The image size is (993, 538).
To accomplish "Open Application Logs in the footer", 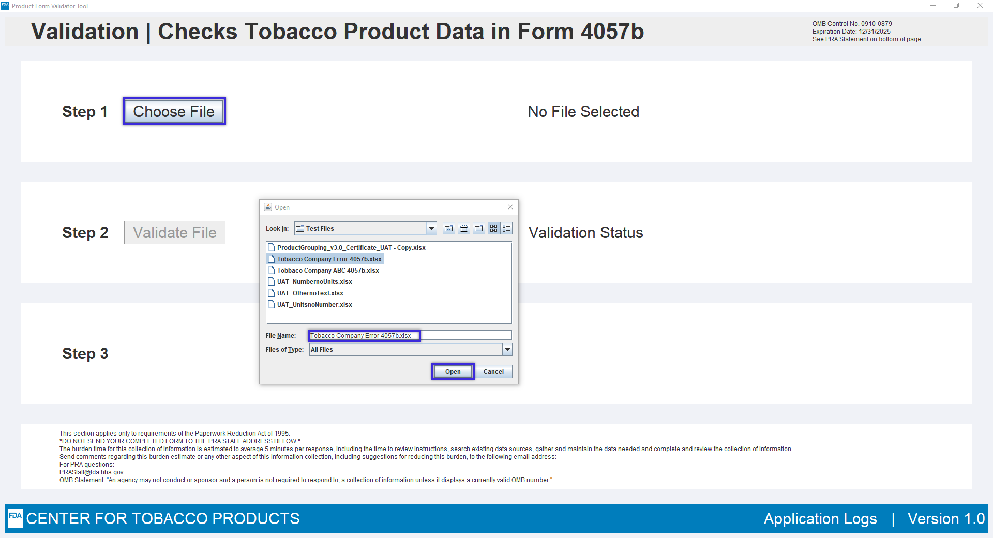I will click(820, 519).
